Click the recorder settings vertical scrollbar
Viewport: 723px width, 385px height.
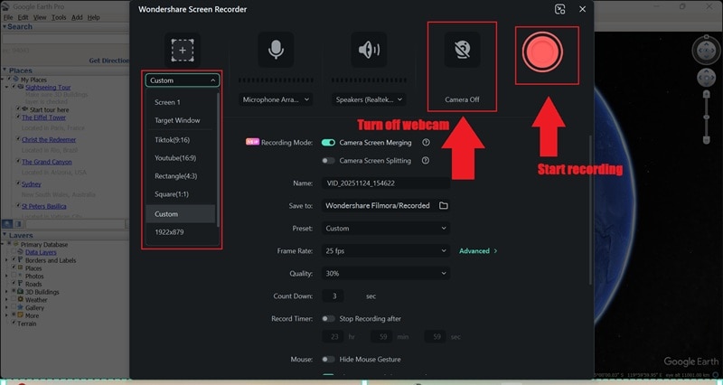click(x=590, y=210)
